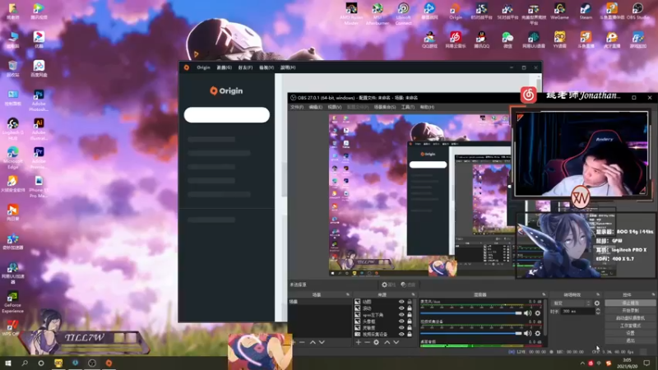Open Adobe Premiere desktop shortcut
Screen dimensions: 658x370
click(x=39, y=158)
